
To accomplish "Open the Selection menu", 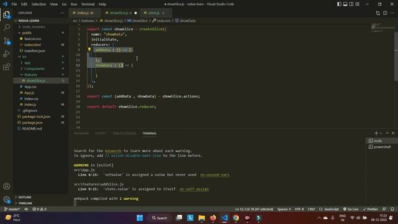I will click(x=39, y=4).
